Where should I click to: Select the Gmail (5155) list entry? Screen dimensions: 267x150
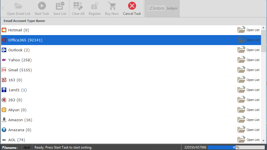coord(20,70)
